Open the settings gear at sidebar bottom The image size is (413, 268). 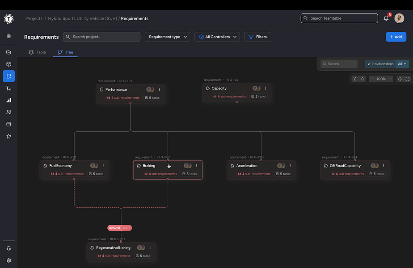pyautogui.click(x=8, y=260)
